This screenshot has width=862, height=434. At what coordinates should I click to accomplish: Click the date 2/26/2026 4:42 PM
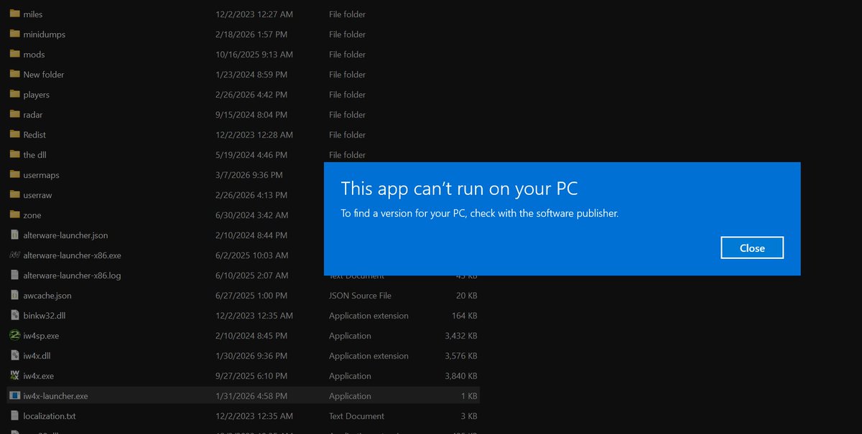coord(251,95)
